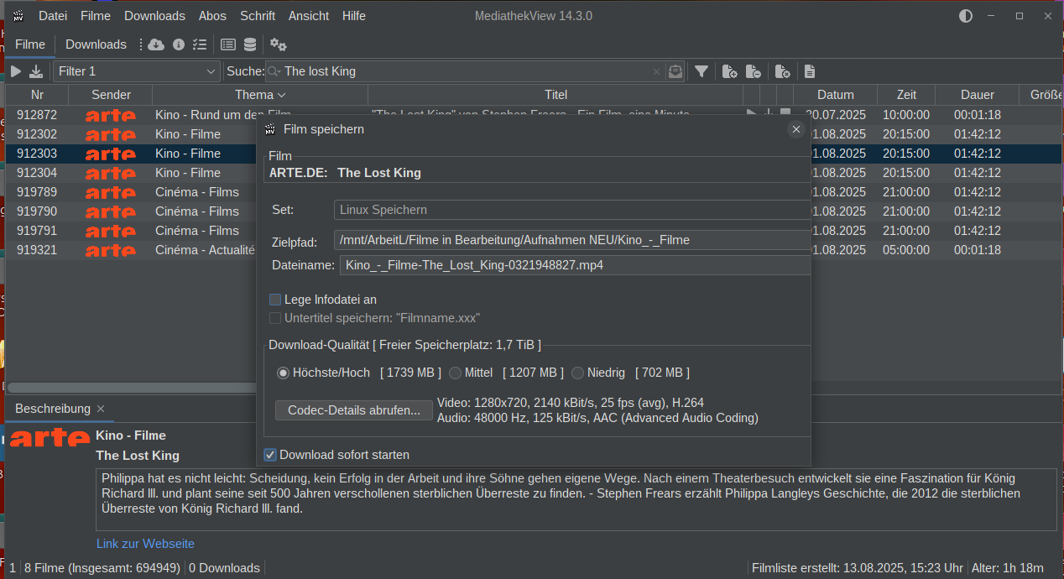Toggle the Untertitel speichern checkbox
The image size is (1064, 579).
point(275,318)
